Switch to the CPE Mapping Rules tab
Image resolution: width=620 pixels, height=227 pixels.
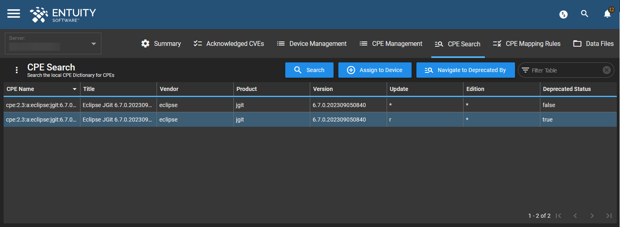(x=527, y=44)
